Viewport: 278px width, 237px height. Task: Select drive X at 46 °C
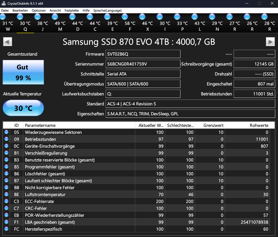tap(147, 23)
